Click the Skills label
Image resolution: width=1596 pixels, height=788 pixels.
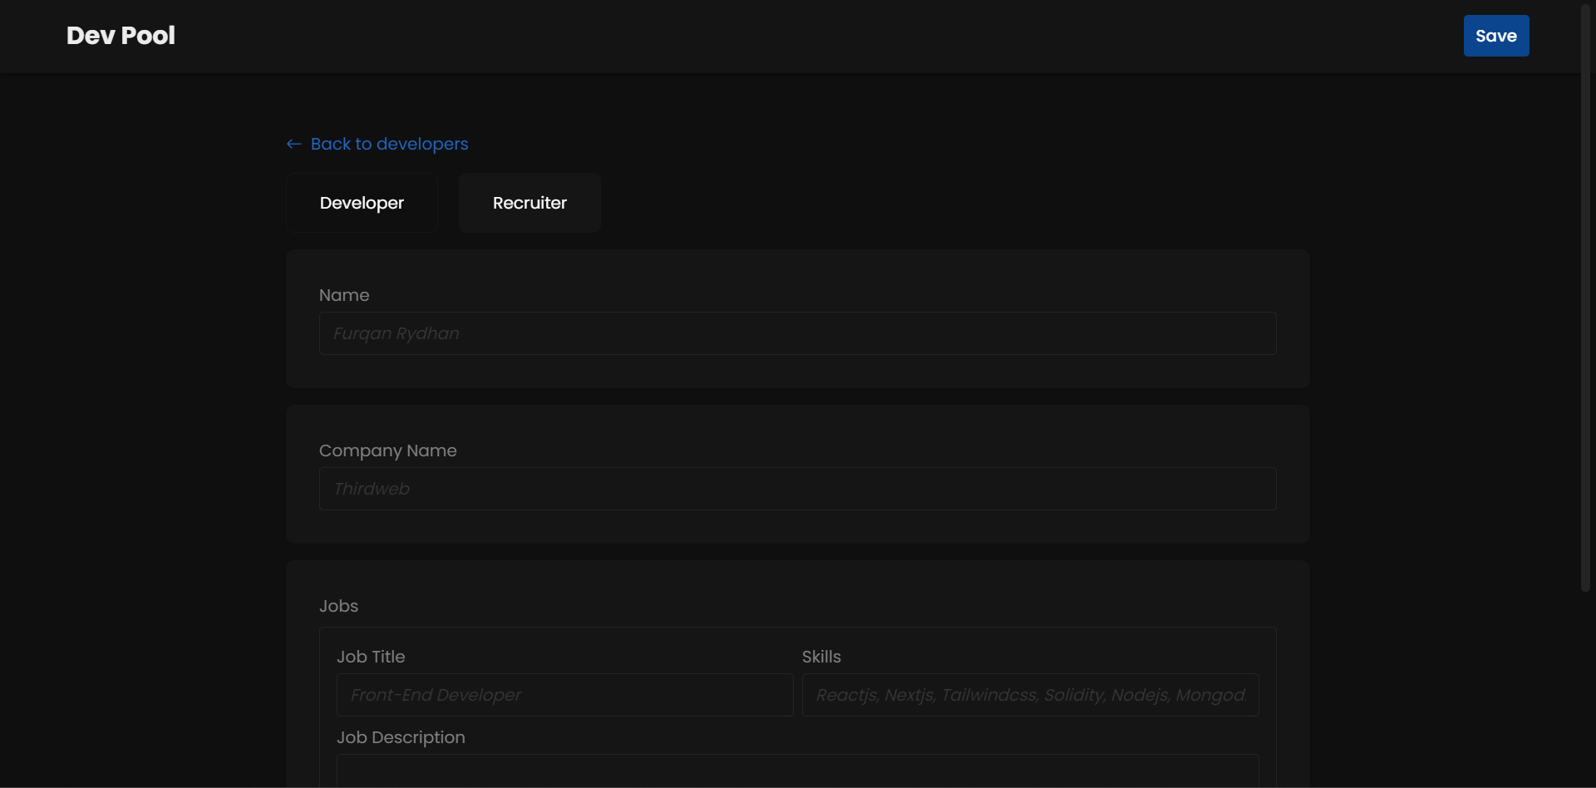821,657
